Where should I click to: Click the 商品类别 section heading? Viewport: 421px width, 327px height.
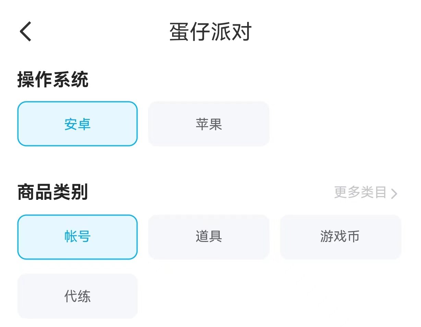click(x=53, y=192)
